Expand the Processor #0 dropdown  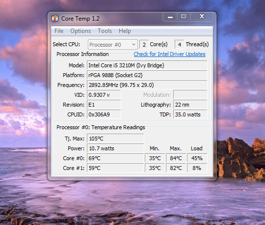click(113, 45)
